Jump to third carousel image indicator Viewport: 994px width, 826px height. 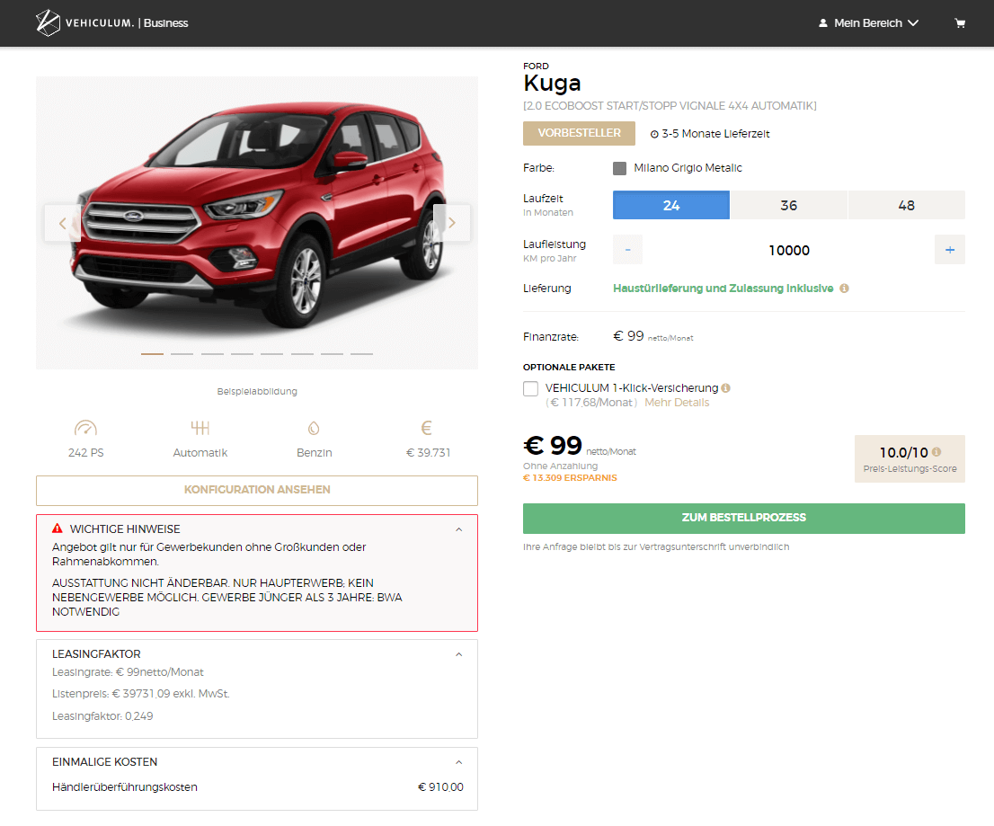[x=212, y=354]
